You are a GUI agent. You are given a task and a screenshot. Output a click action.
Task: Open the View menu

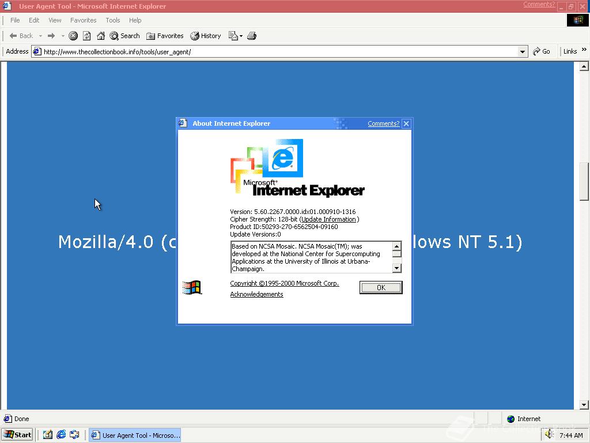[x=55, y=20]
